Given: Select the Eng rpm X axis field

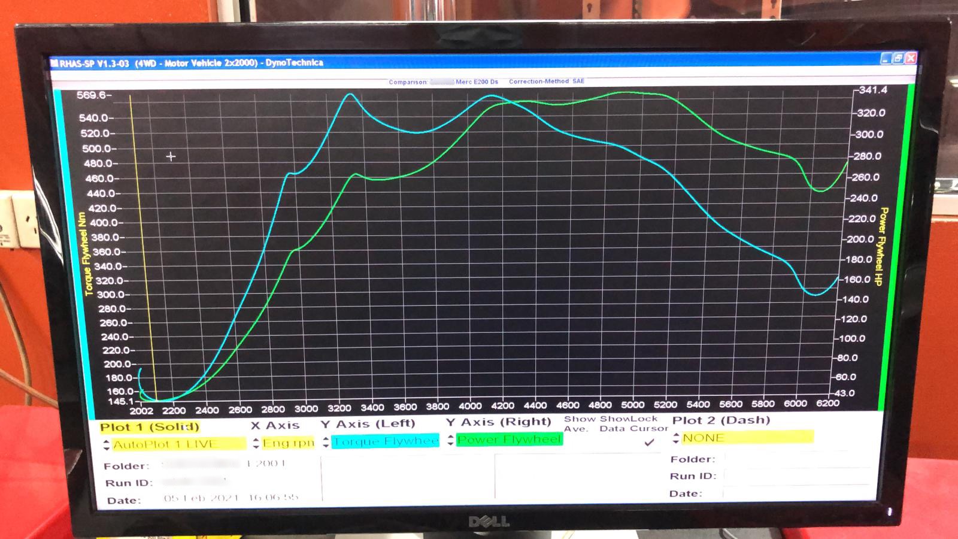Looking at the screenshot, I should click(x=289, y=443).
